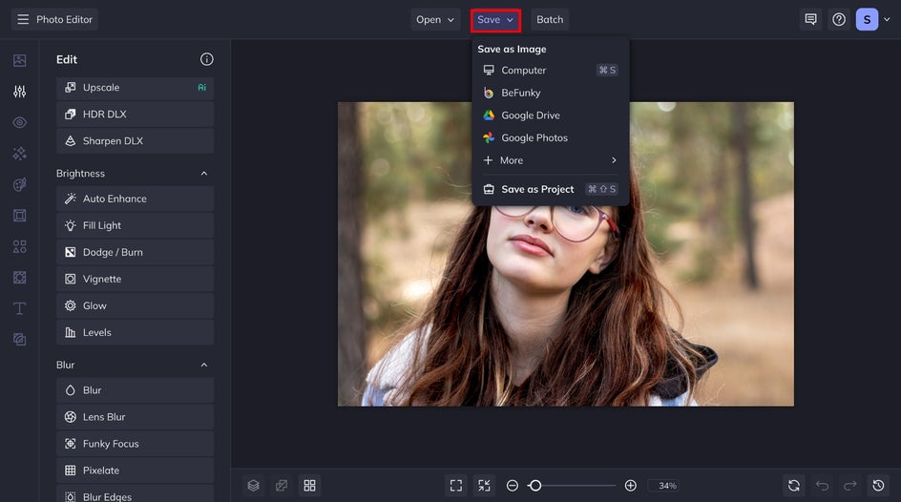The height and width of the screenshot is (502, 901).
Task: Click the Batch button
Action: (550, 19)
